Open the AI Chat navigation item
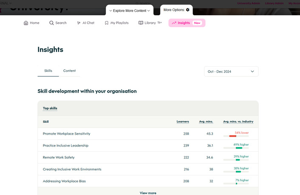This screenshot has height=195, width=300. point(86,23)
